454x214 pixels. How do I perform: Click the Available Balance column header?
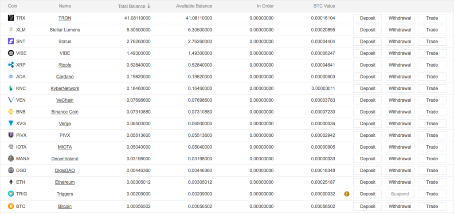(194, 6)
